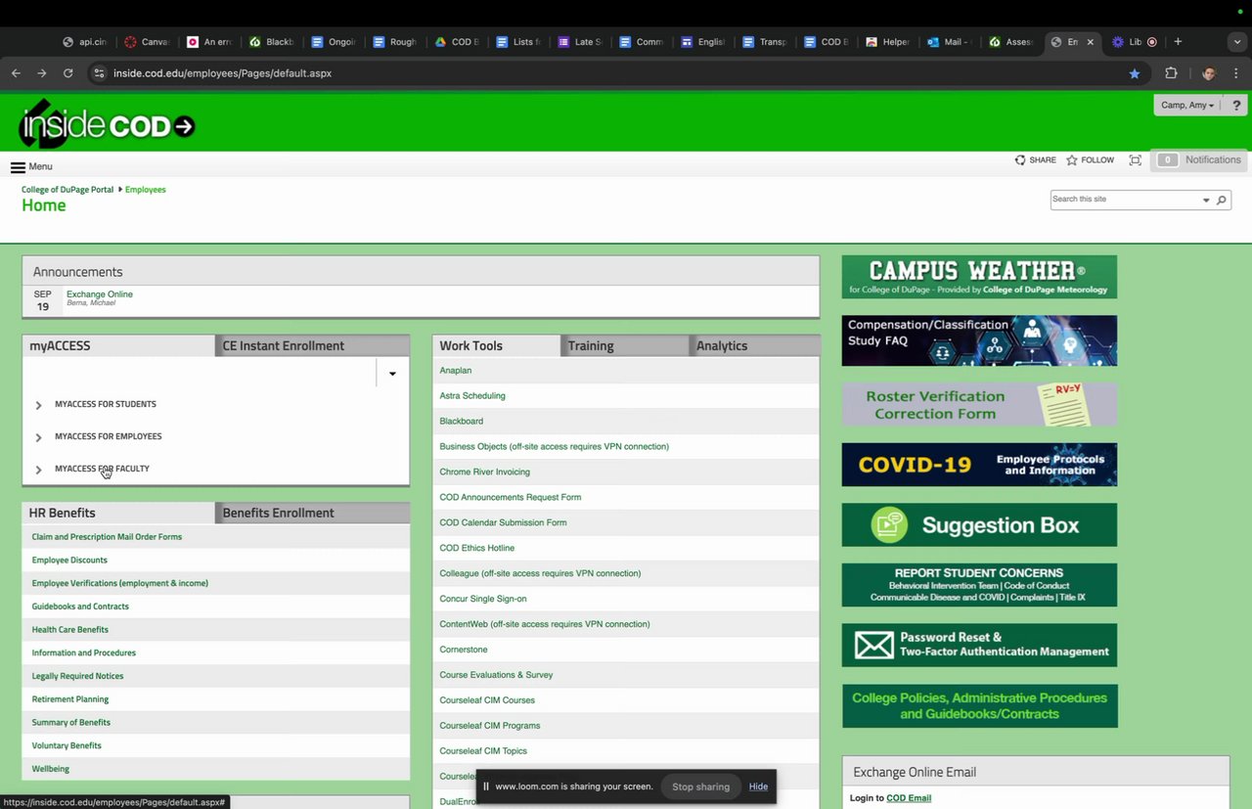Open Chrome River Invoicing

(x=485, y=472)
